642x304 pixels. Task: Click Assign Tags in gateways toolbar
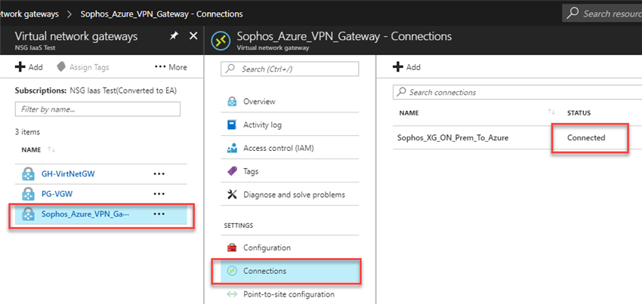pos(83,67)
